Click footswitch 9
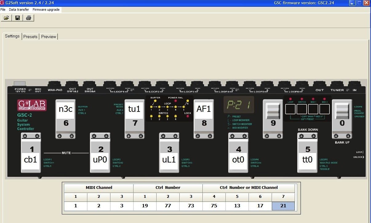 click(273, 119)
